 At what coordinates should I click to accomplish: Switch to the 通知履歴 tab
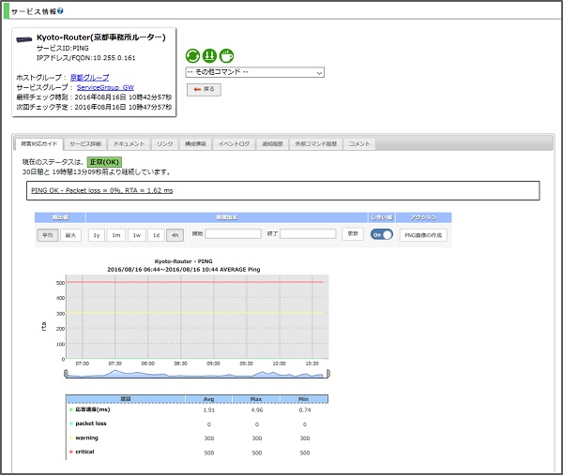click(x=272, y=144)
